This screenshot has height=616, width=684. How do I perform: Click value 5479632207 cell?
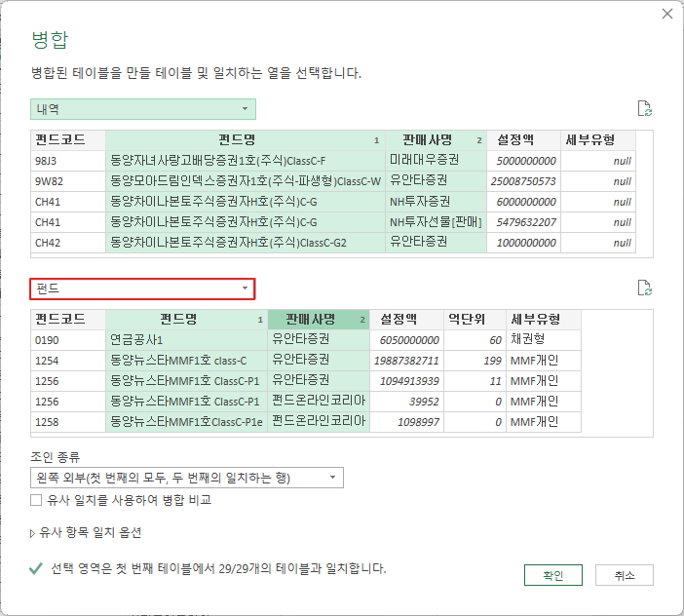tap(523, 222)
